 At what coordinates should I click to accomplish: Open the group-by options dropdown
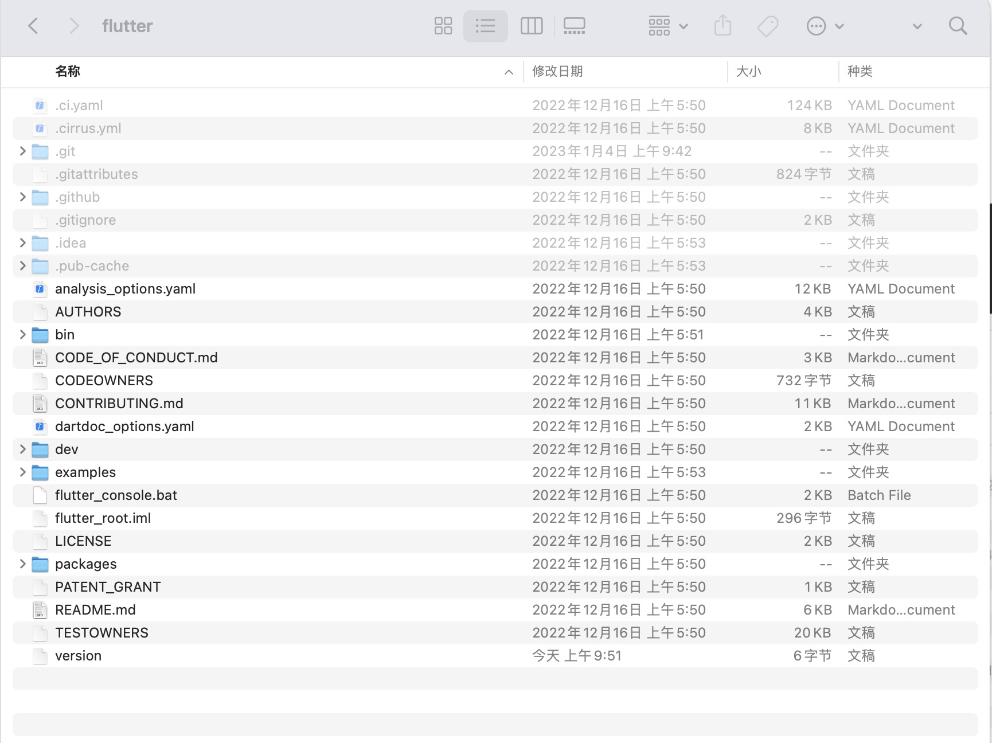click(668, 26)
